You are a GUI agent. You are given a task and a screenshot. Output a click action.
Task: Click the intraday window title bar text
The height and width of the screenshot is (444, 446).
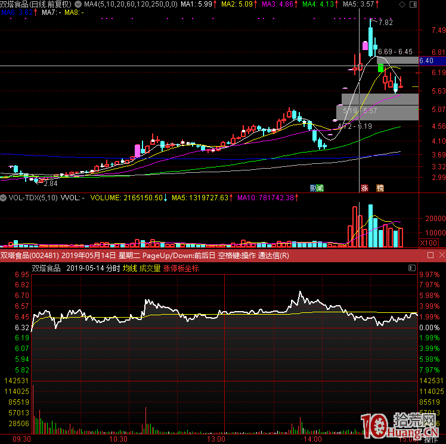coord(144,256)
